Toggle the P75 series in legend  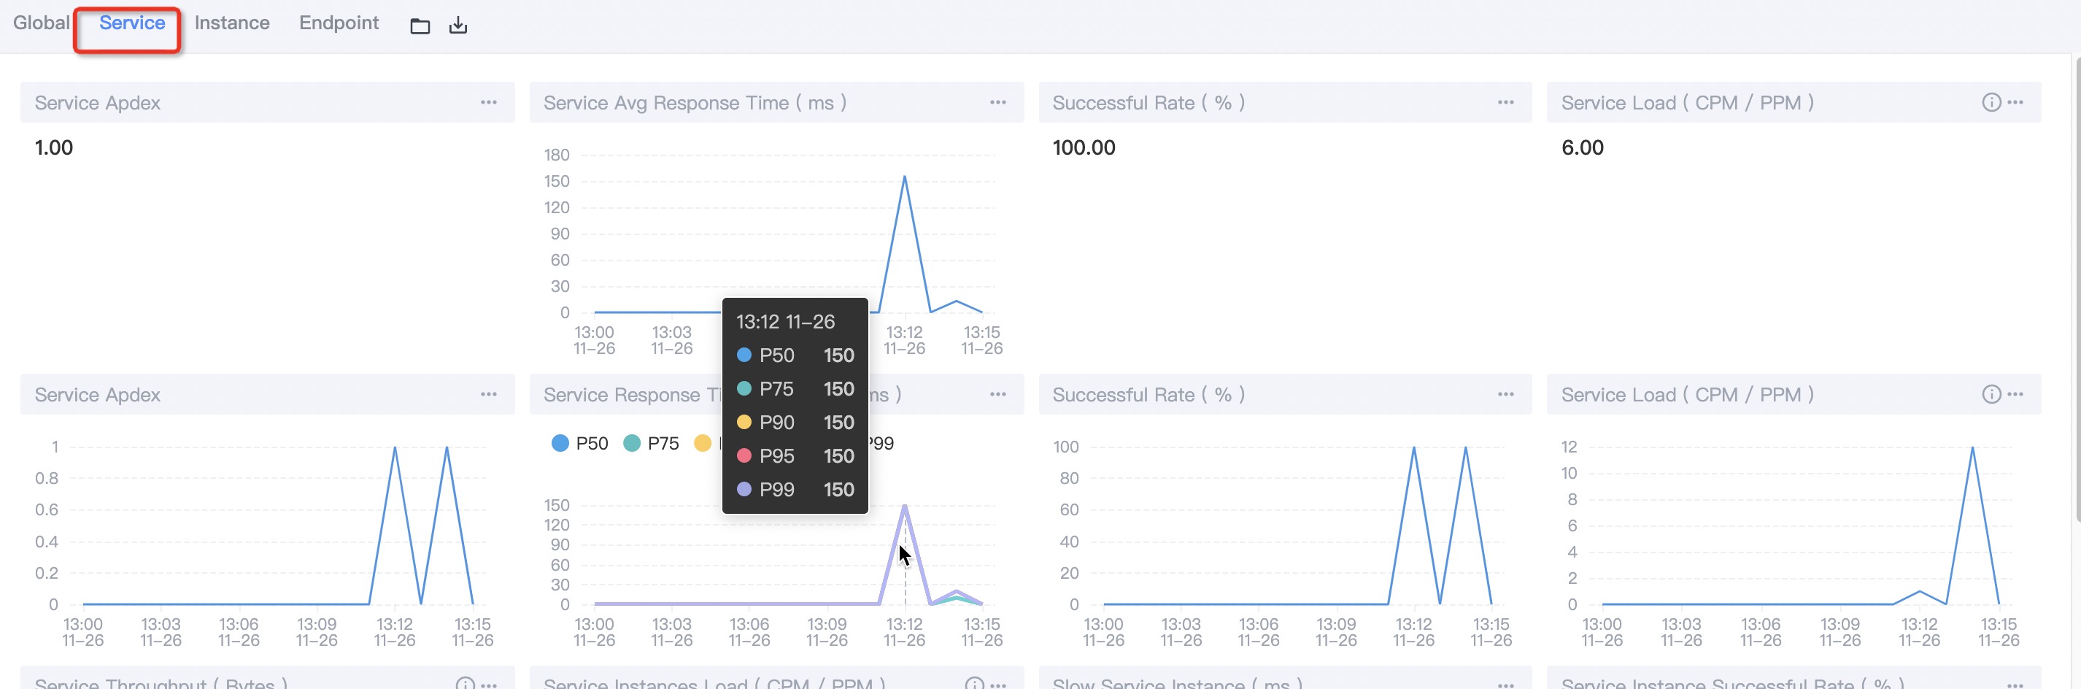click(x=651, y=444)
